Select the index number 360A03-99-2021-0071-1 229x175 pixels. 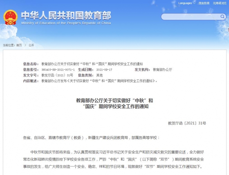(x=58, y=70)
